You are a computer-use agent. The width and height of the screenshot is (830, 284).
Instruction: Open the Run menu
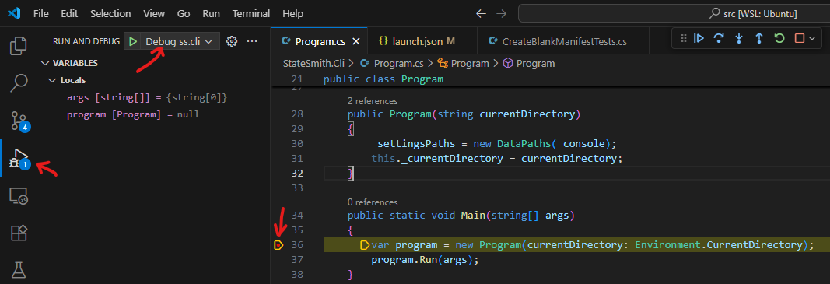point(212,14)
